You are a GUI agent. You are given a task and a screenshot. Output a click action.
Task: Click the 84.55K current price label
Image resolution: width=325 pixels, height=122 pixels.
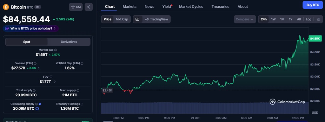(x=315, y=38)
